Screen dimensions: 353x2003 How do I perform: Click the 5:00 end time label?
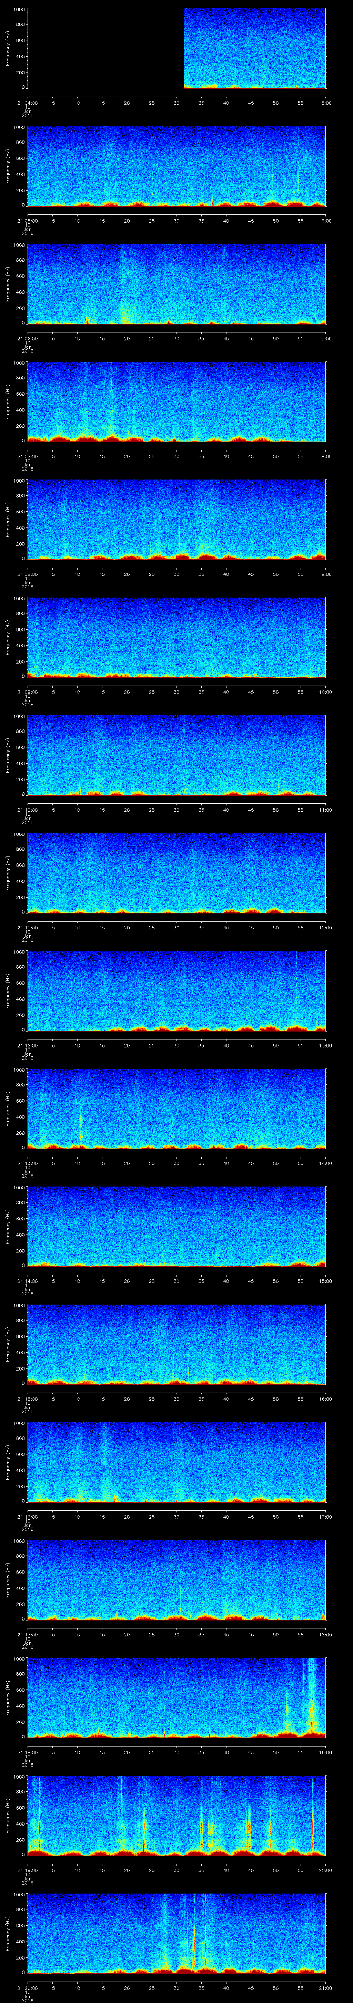click(326, 103)
